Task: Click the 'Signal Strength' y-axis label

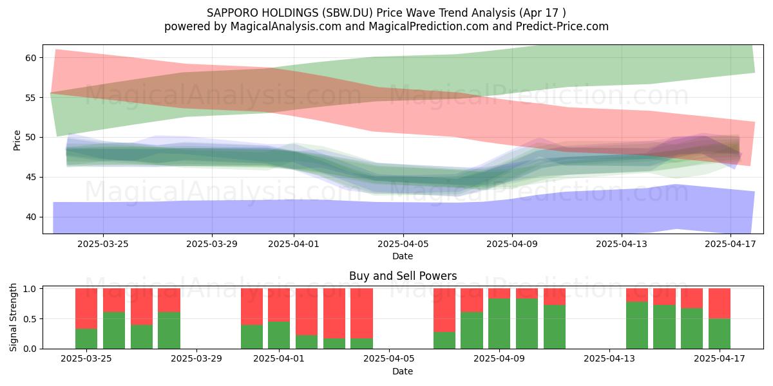Action: 14,318
